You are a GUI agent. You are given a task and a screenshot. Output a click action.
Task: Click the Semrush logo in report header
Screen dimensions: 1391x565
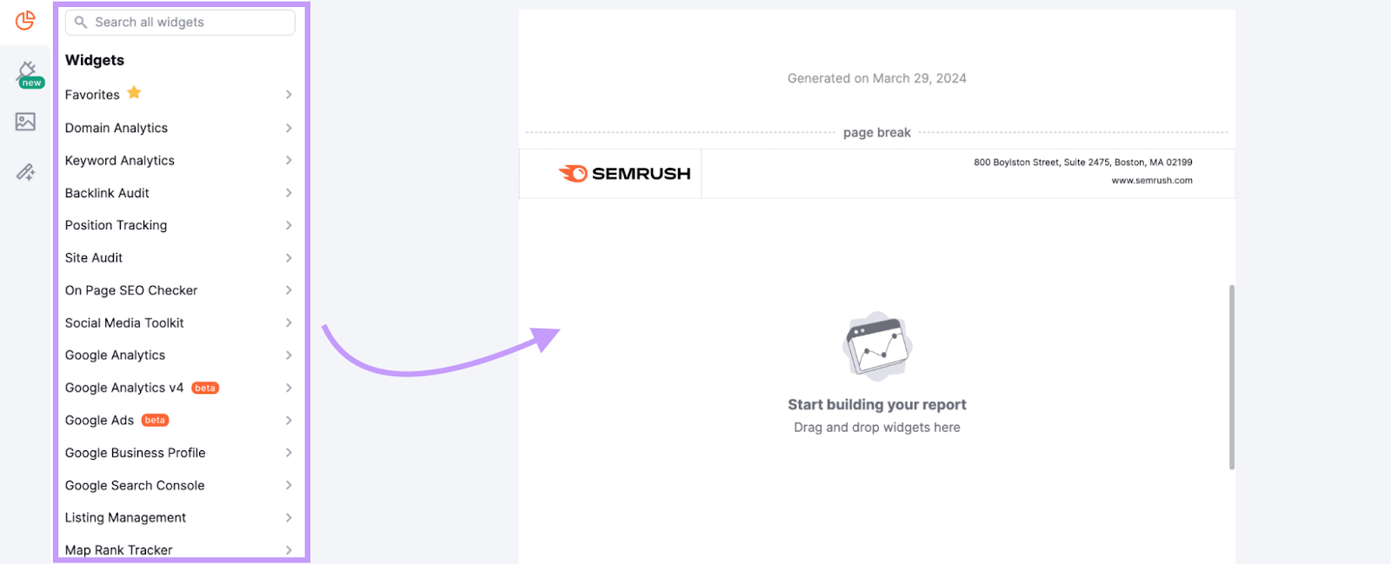point(624,174)
